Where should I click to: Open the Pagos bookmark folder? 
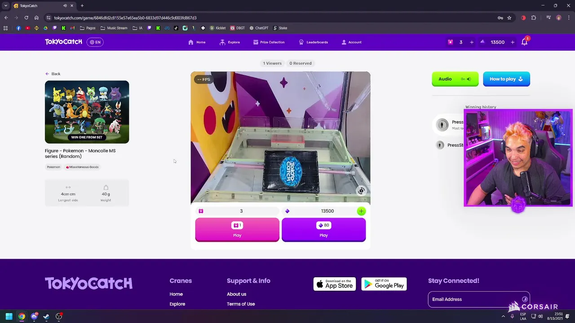point(88,28)
